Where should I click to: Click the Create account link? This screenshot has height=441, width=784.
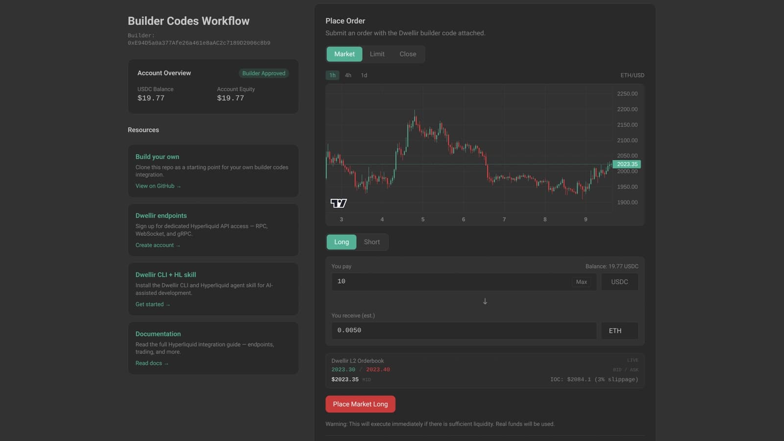pos(158,245)
